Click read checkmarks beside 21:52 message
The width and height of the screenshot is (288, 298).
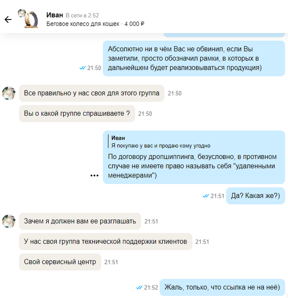(x=140, y=287)
